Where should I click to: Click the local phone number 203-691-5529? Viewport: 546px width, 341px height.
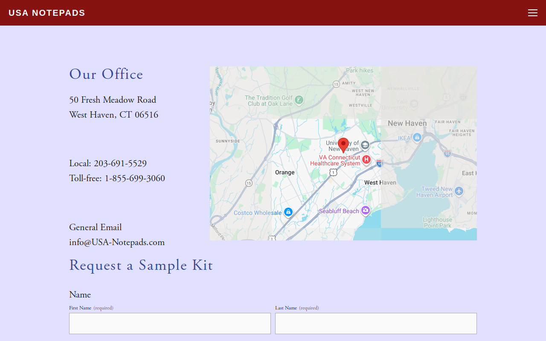coord(120,163)
